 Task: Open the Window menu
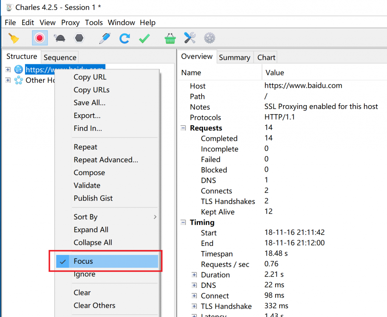[x=121, y=22]
